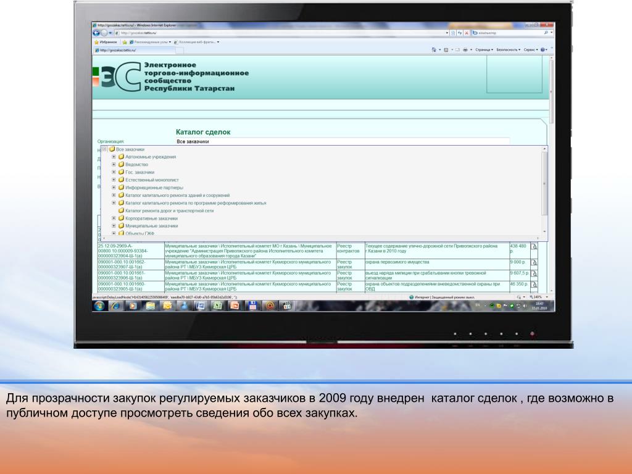Select the goszakaz.tattis.ru browser tab
Image resolution: width=632 pixels, height=474 pixels.
[x=134, y=51]
